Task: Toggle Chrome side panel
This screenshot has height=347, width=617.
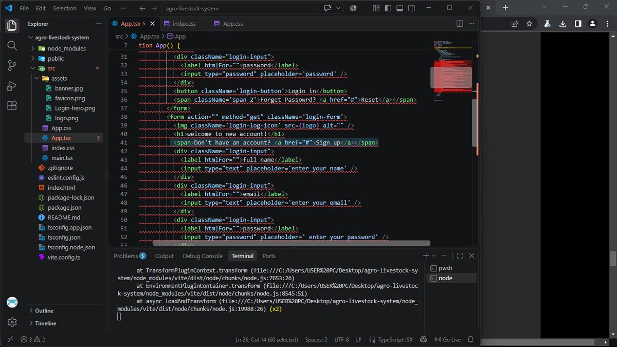Action: tap(578, 24)
